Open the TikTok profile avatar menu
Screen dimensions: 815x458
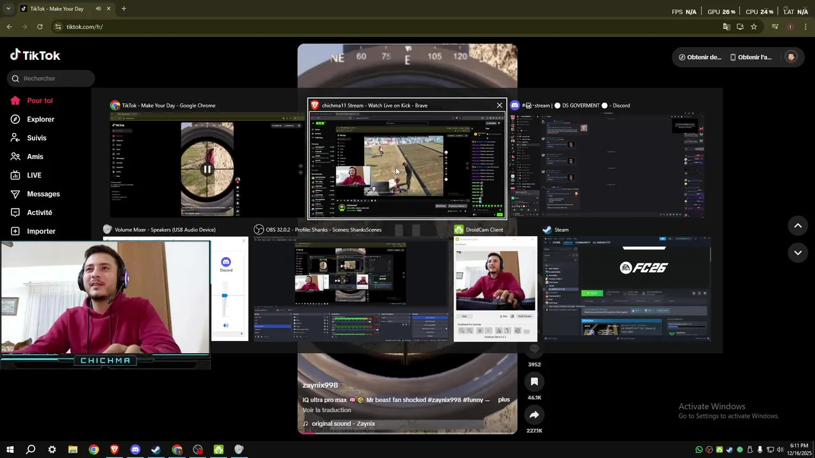click(791, 57)
